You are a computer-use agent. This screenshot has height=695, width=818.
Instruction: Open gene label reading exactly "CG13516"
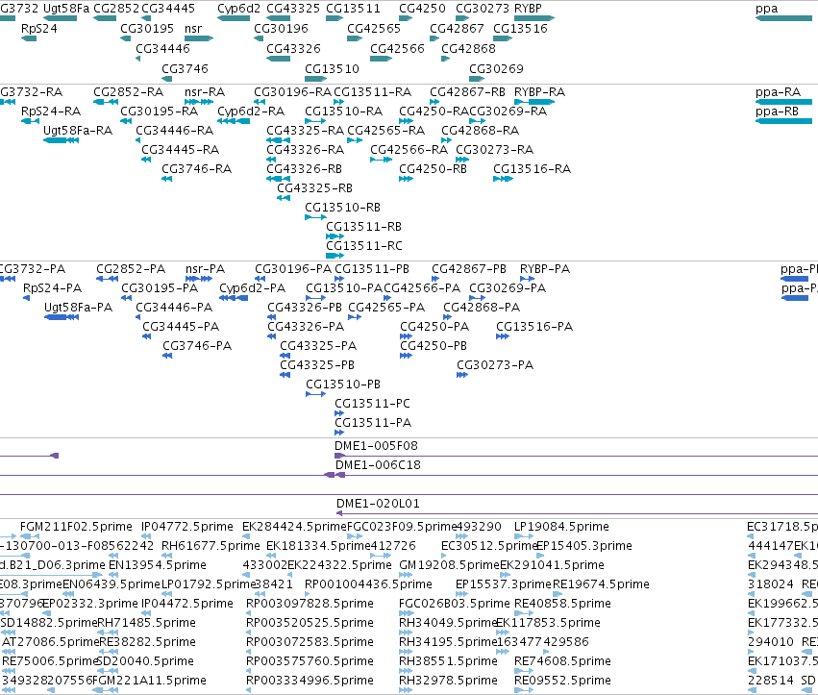[x=521, y=29]
